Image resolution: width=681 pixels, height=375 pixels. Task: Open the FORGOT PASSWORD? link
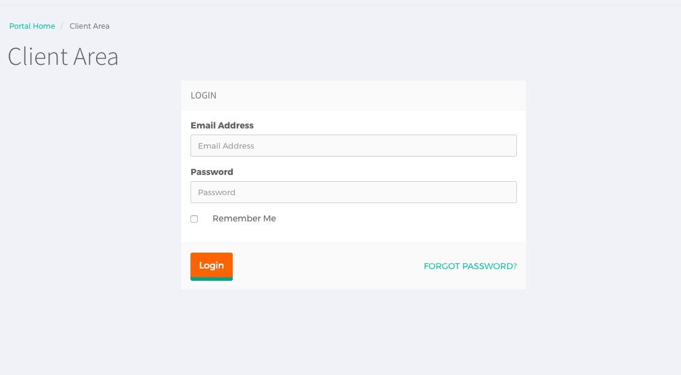pos(470,266)
